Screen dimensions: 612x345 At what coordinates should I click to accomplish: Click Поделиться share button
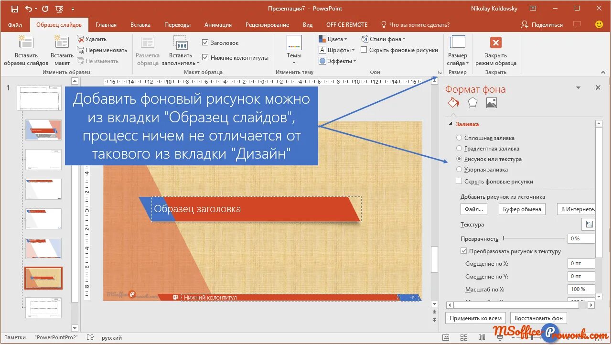(x=542, y=24)
